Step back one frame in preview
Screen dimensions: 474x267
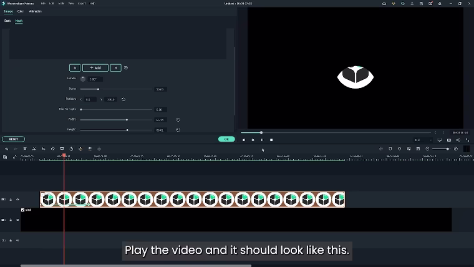point(244,140)
